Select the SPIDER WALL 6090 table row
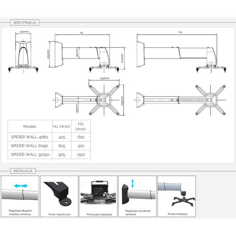The width and height of the screenshot is (236, 236). pyautogui.click(x=49, y=146)
